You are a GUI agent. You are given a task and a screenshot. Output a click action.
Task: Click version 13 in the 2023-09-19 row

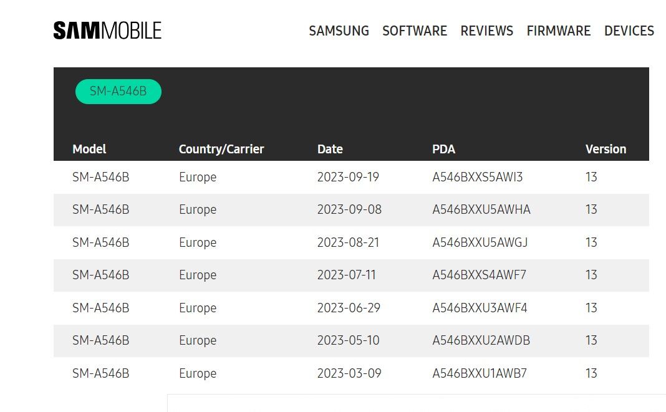(x=591, y=177)
